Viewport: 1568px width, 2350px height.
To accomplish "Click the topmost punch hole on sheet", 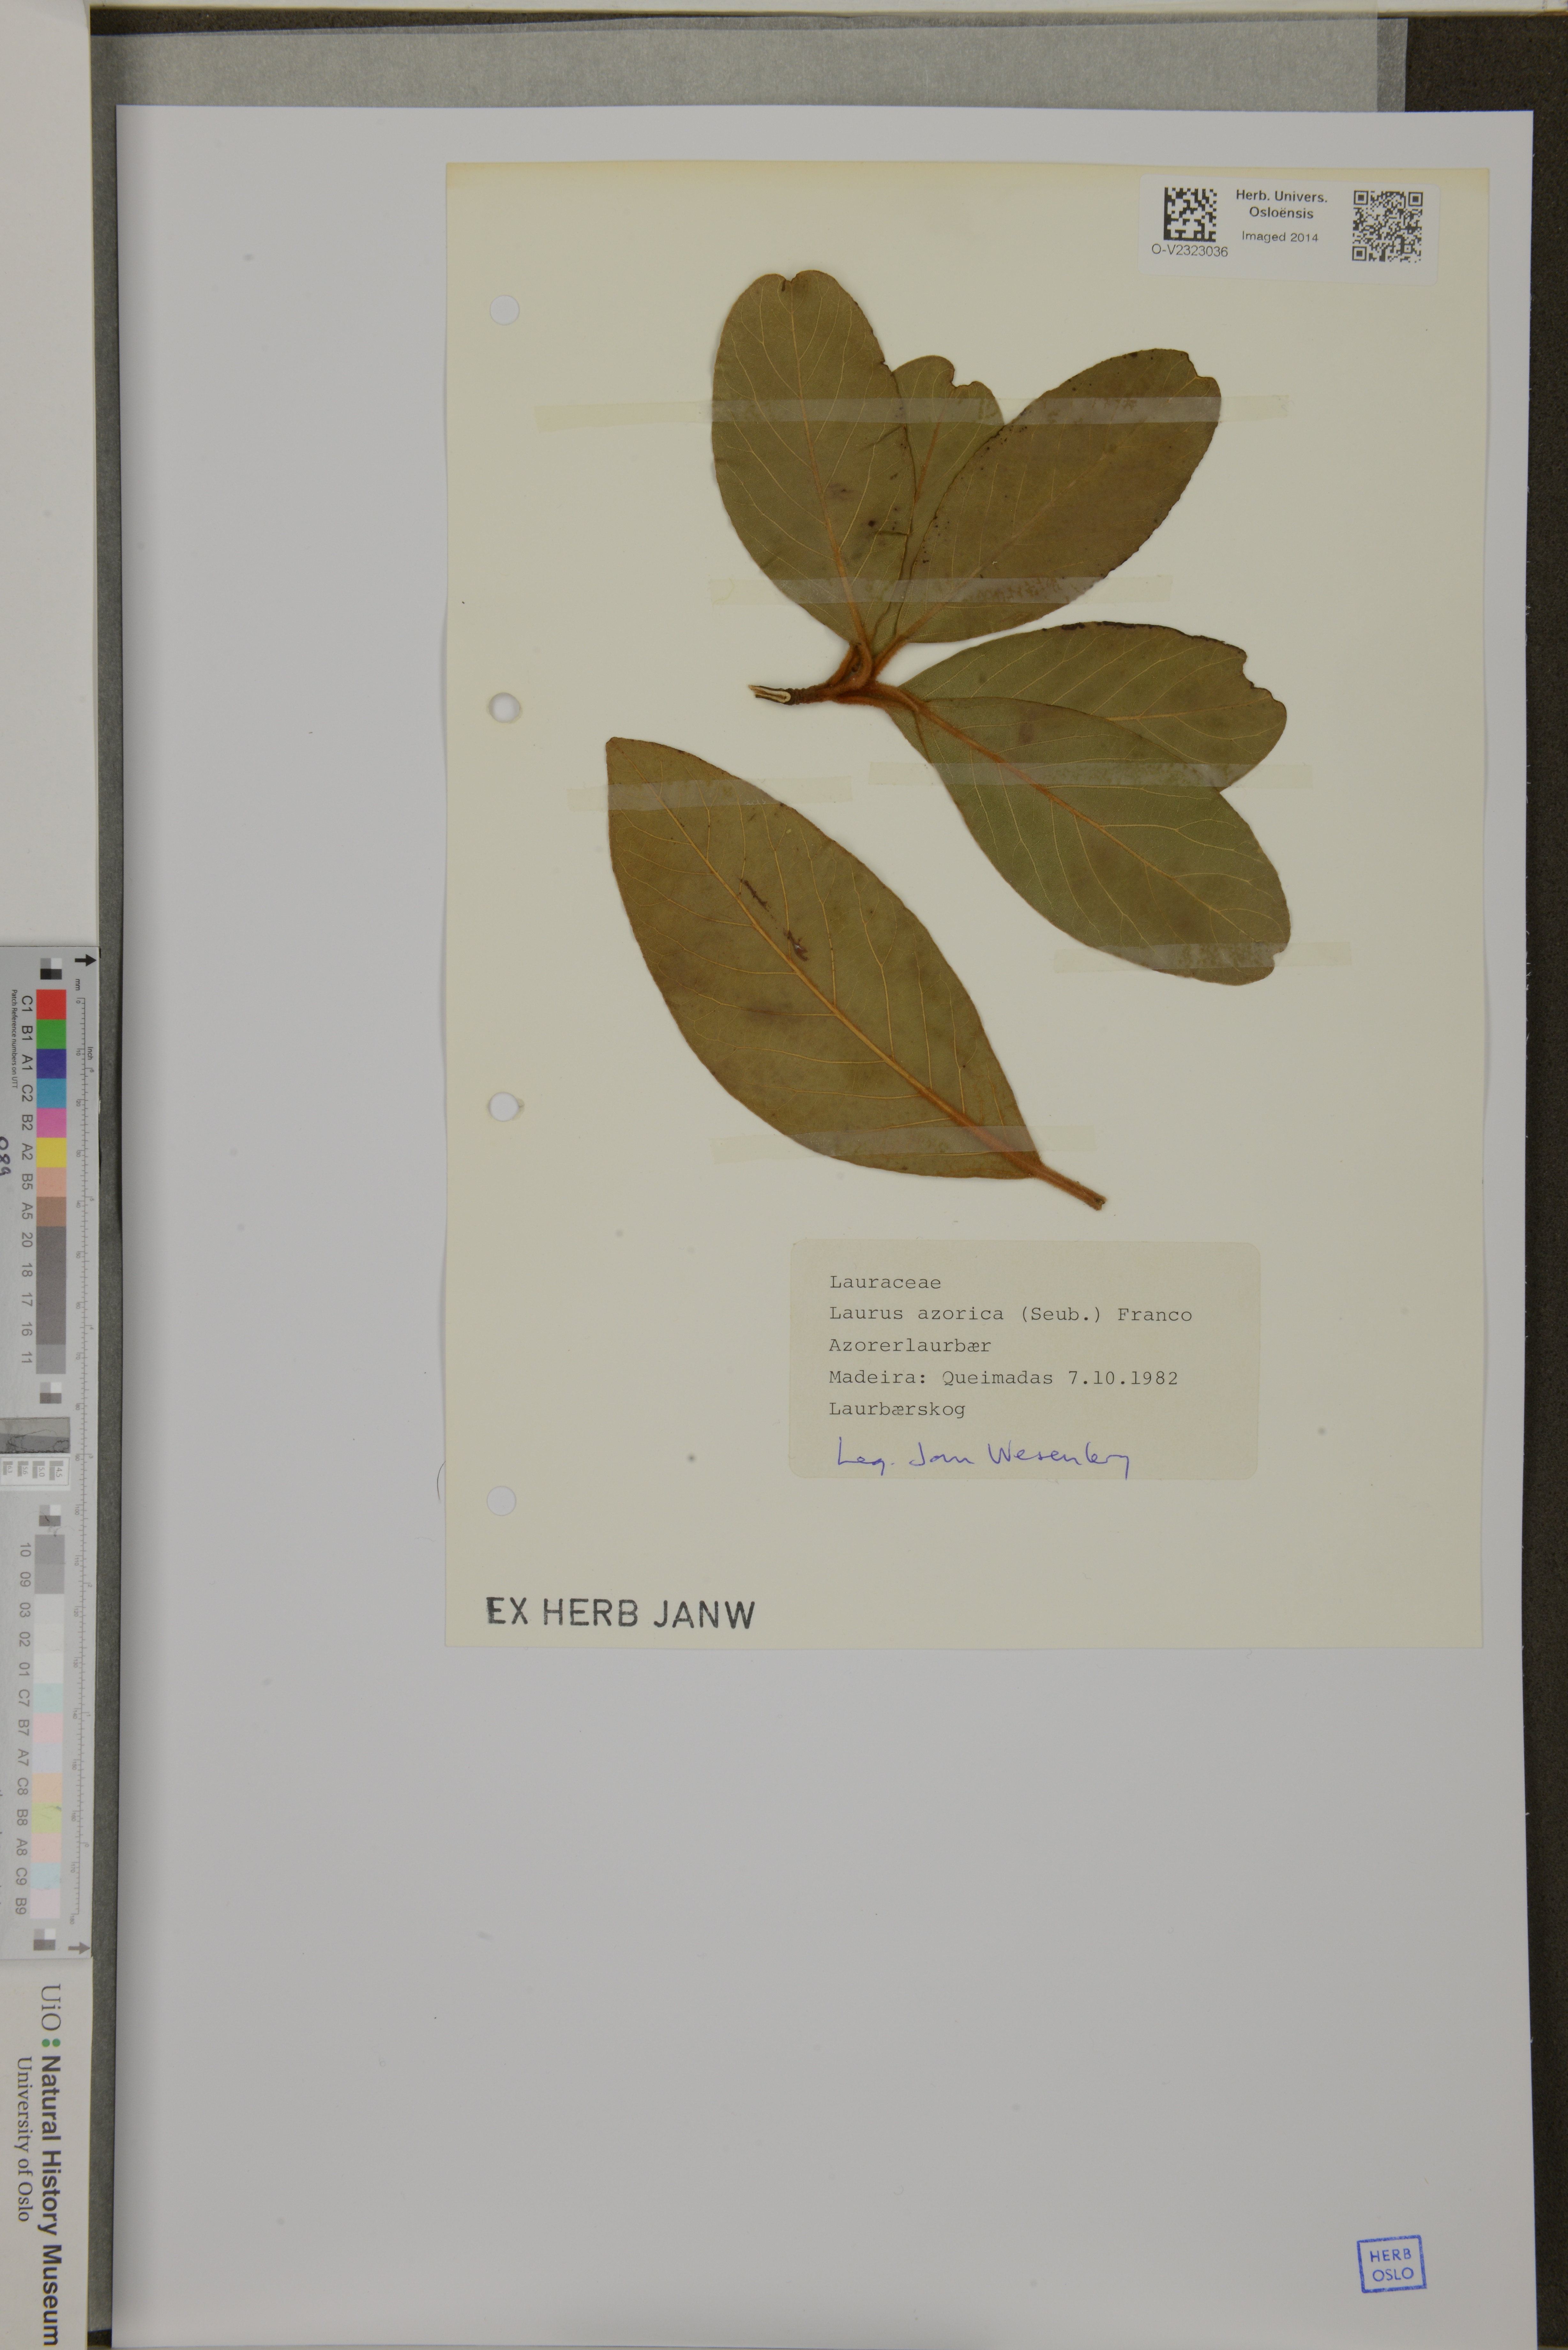I will [505, 310].
